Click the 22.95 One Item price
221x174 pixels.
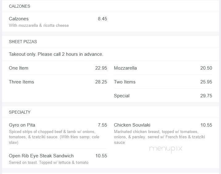101,68
